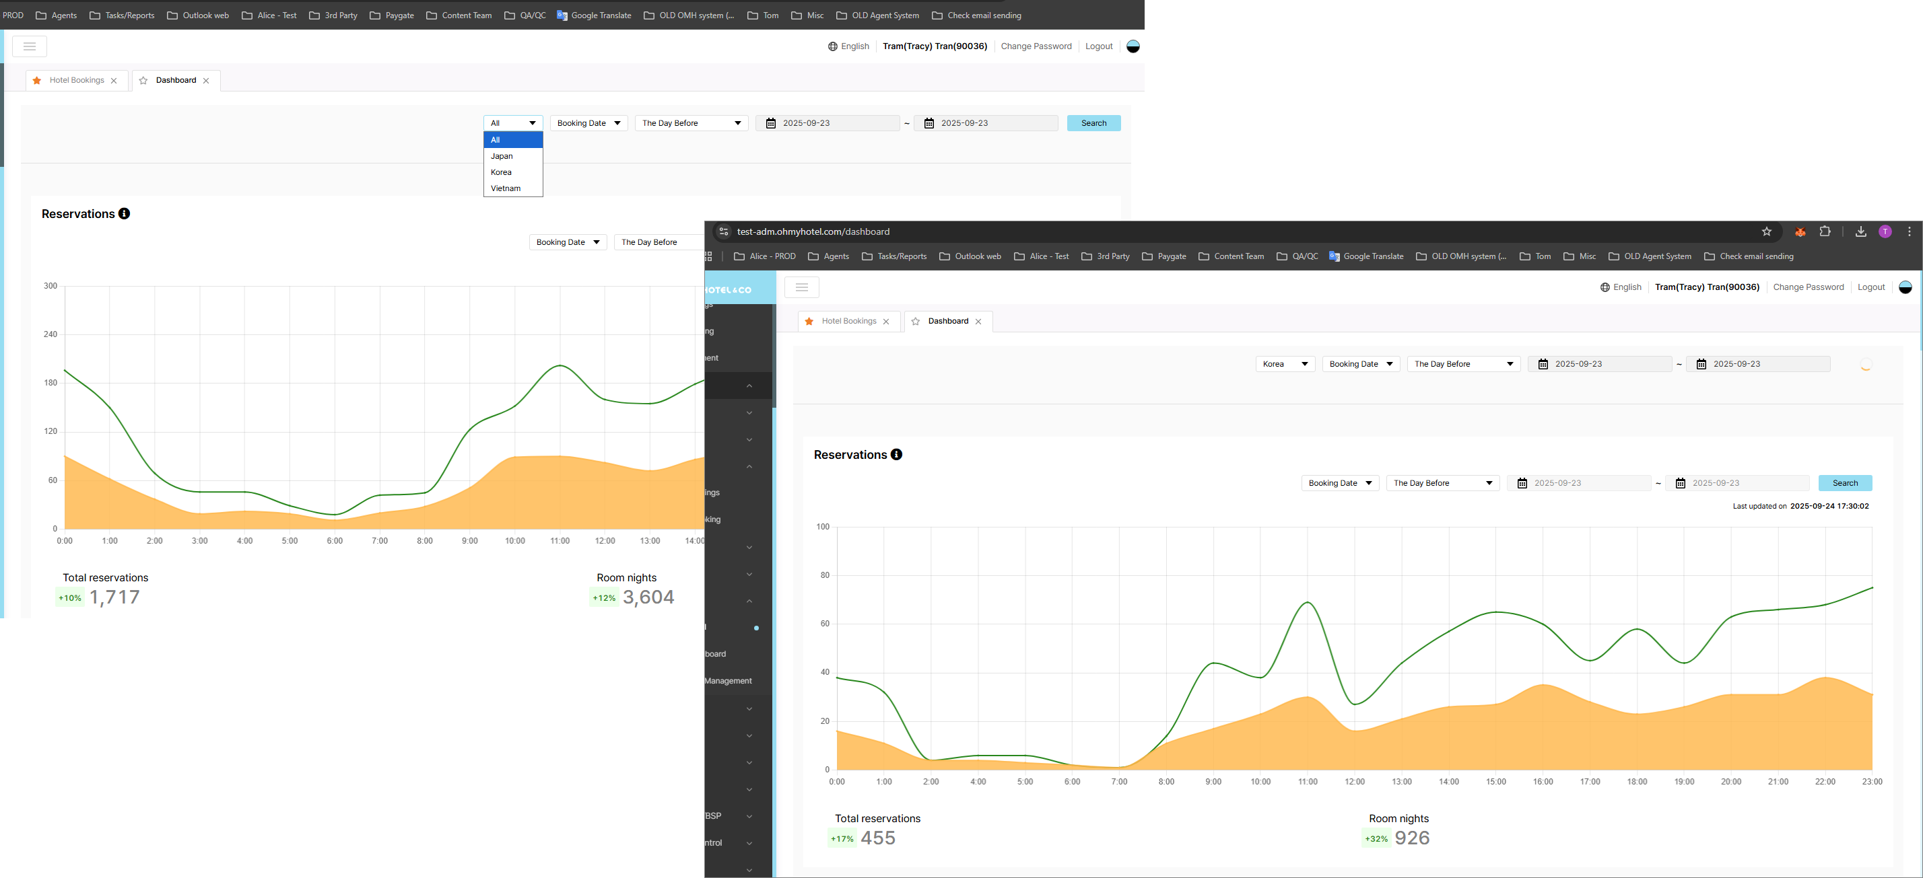Open the browser extensions puzzle icon
The image size is (1923, 878).
point(1825,232)
